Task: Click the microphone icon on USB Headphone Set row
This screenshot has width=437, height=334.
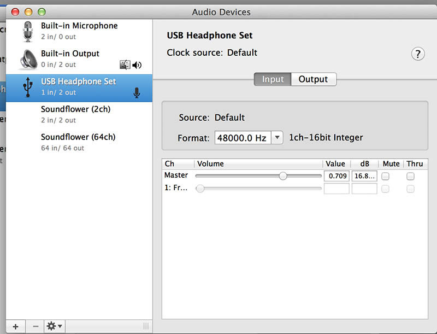Action: click(137, 93)
